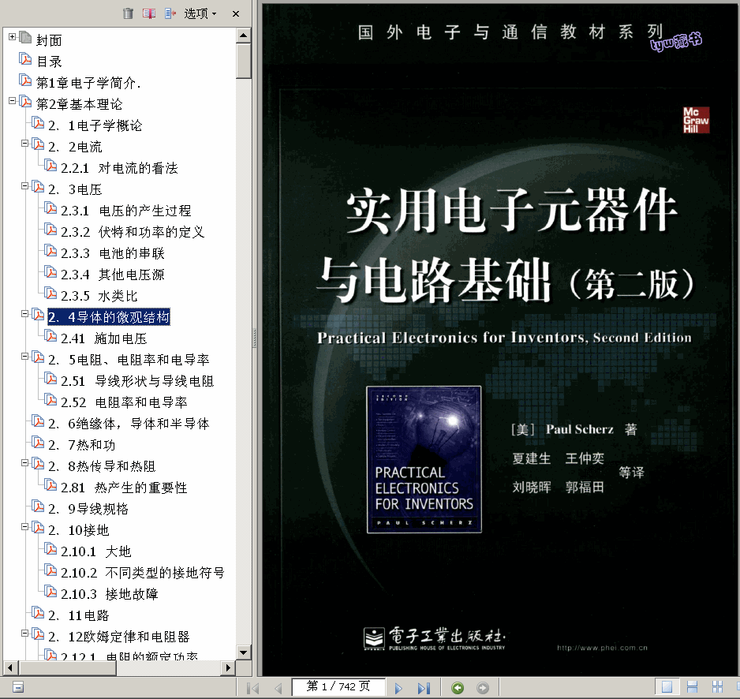Image resolution: width=740 pixels, height=699 pixels.
Task: Select bookmark 2.3.2 伏特和功率的定义
Action: coord(133,232)
